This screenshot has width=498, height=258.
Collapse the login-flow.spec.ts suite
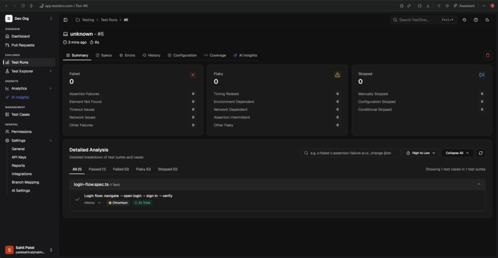tap(479, 184)
